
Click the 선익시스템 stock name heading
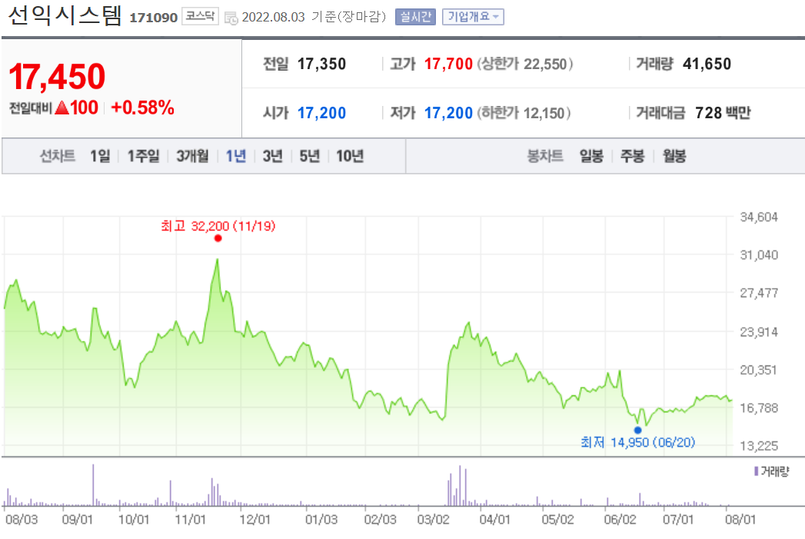coord(65,16)
